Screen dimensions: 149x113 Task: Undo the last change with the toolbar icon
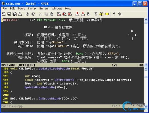27,14
